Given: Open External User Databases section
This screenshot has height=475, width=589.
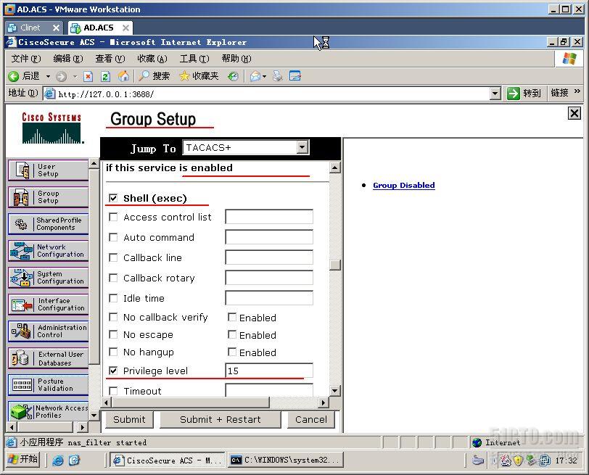Looking at the screenshot, I should (48, 358).
